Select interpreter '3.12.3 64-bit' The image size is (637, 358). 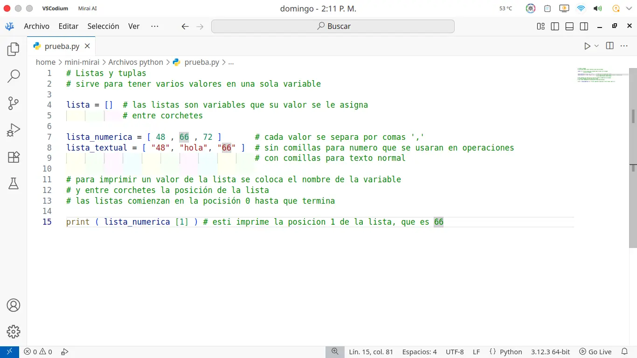(x=550, y=352)
